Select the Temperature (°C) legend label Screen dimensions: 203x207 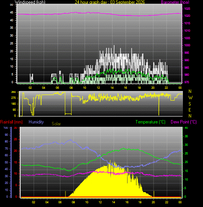(x=150, y=122)
